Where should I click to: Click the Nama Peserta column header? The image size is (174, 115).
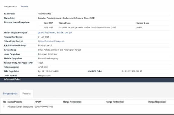[15, 102]
